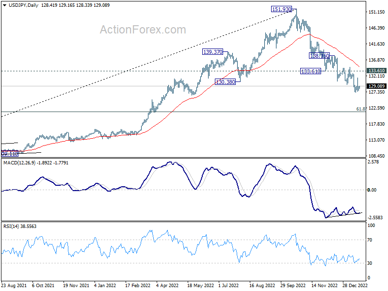
Task: Click the 133.610 label inside the chart
Action: point(311,71)
